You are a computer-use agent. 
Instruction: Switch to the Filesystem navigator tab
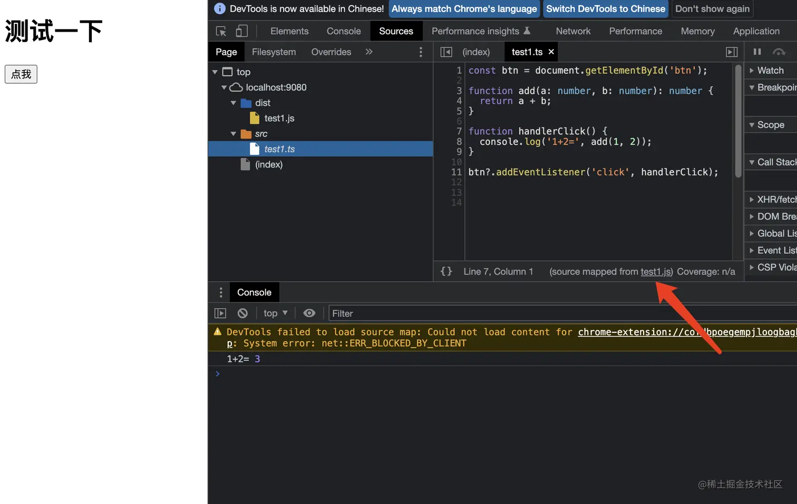click(274, 52)
